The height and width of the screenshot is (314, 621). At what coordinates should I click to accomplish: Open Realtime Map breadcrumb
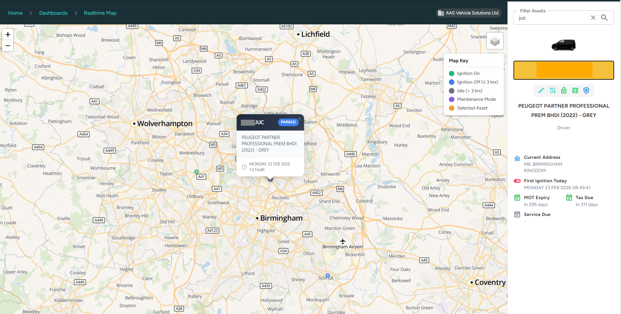click(x=100, y=13)
